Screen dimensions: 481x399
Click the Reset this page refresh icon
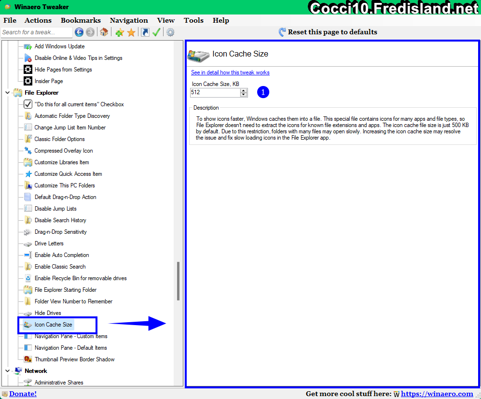282,32
